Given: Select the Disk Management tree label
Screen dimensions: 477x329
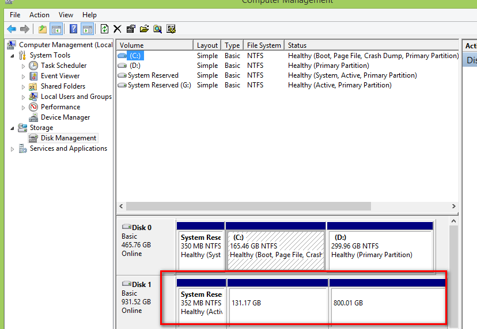Looking at the screenshot, I should (69, 138).
